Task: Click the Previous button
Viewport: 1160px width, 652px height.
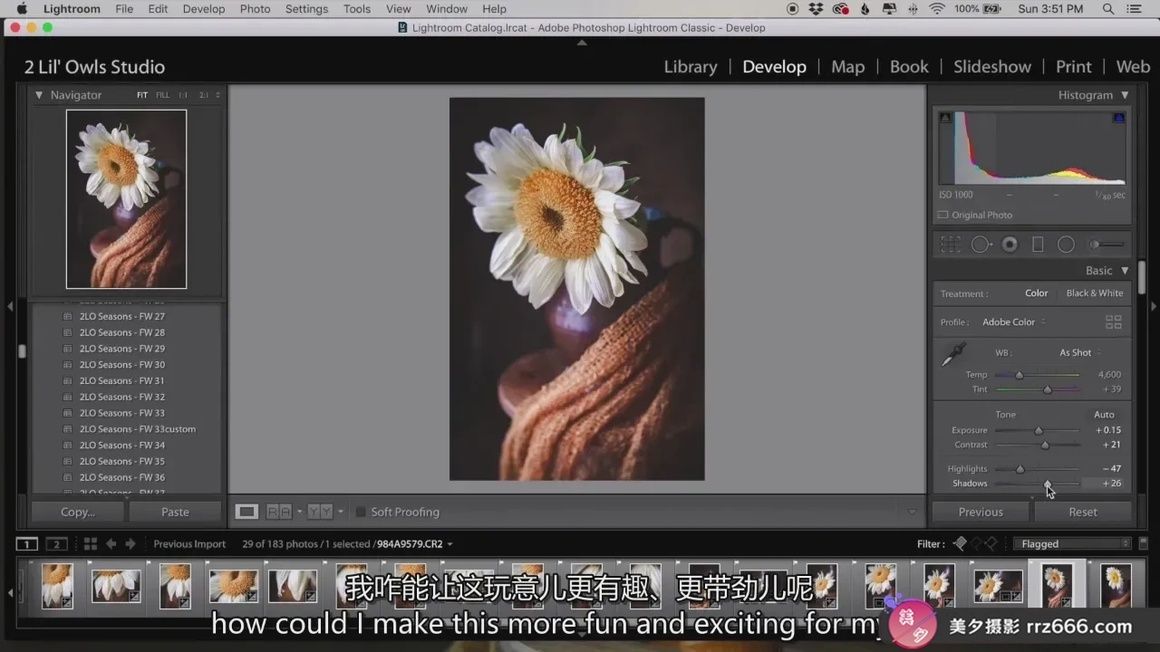Action: [x=981, y=513]
